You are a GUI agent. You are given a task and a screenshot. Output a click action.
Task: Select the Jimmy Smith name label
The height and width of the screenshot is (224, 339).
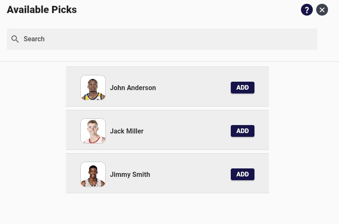[x=130, y=174]
